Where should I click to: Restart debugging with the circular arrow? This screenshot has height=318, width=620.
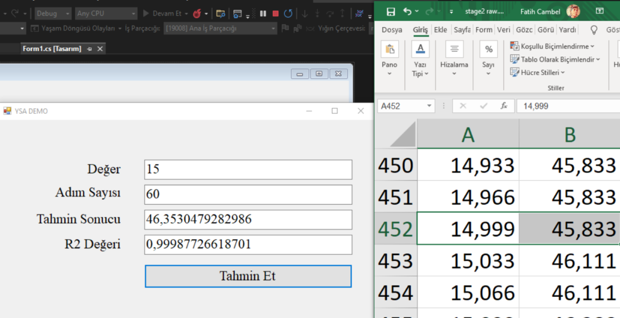click(288, 13)
